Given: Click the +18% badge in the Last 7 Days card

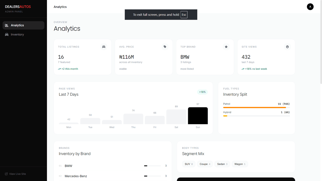Looking at the screenshot, I should click(x=202, y=92).
